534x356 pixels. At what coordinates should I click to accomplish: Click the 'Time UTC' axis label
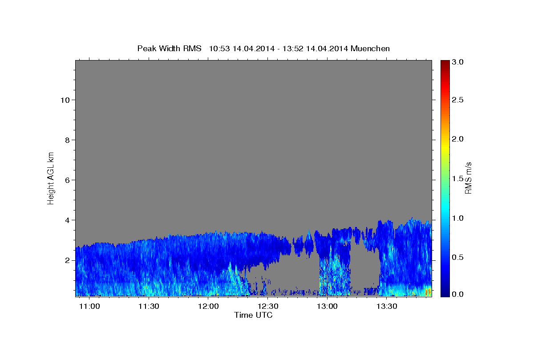pyautogui.click(x=253, y=315)
